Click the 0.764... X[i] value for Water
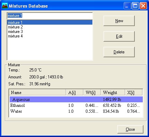The height and width of the screenshot is (137, 149). tap(133, 111)
